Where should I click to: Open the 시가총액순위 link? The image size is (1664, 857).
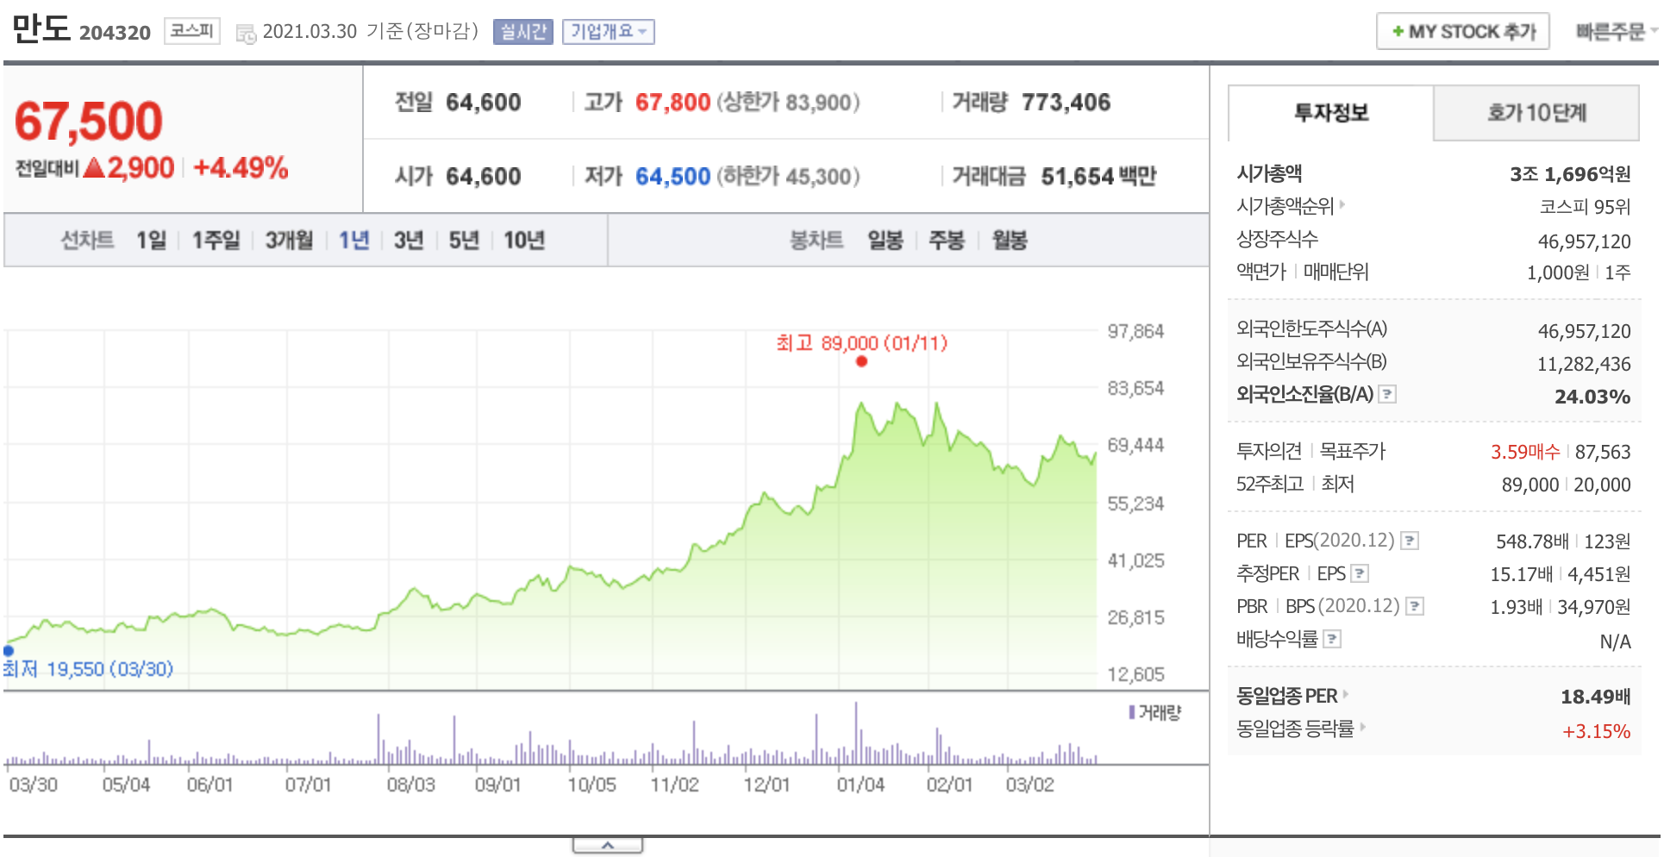pos(1290,206)
